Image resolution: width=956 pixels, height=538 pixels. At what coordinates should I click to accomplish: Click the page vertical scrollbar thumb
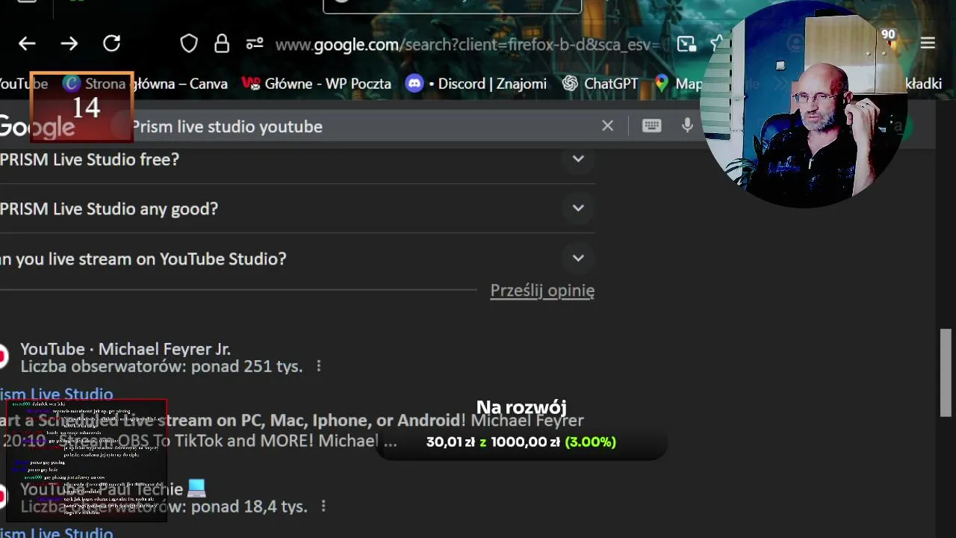click(946, 372)
